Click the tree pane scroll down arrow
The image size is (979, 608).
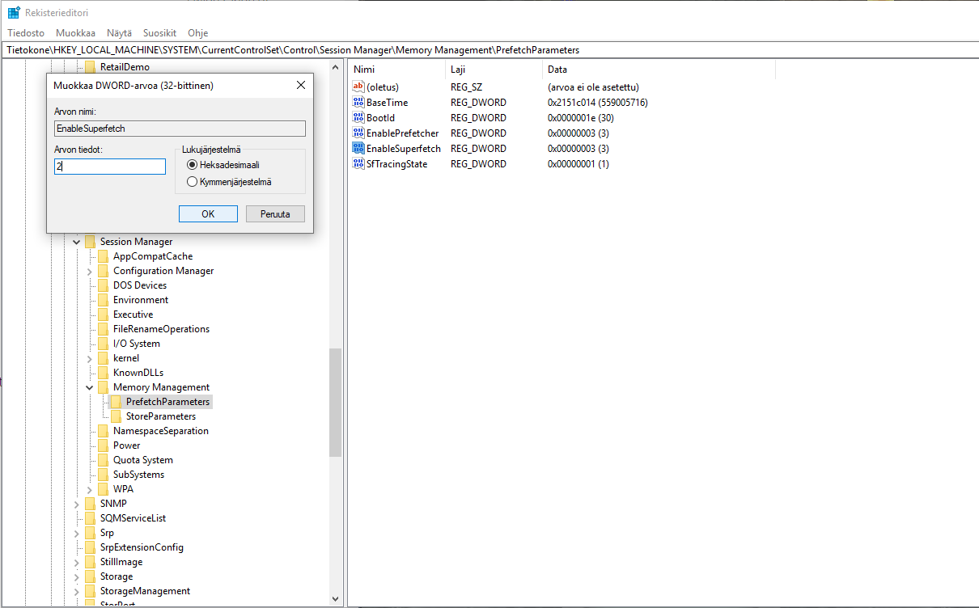click(336, 599)
